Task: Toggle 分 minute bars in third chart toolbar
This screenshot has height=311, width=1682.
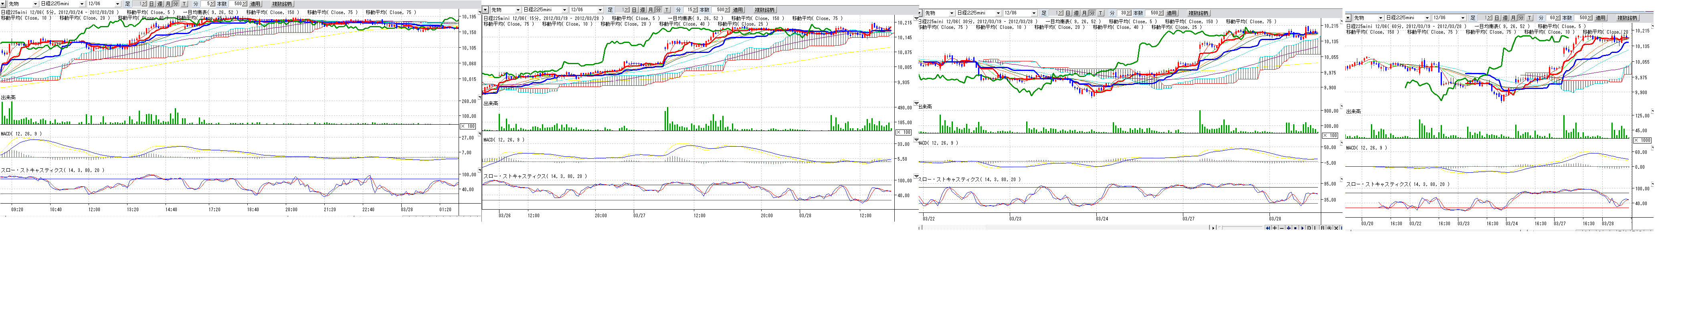Action: point(1092,13)
